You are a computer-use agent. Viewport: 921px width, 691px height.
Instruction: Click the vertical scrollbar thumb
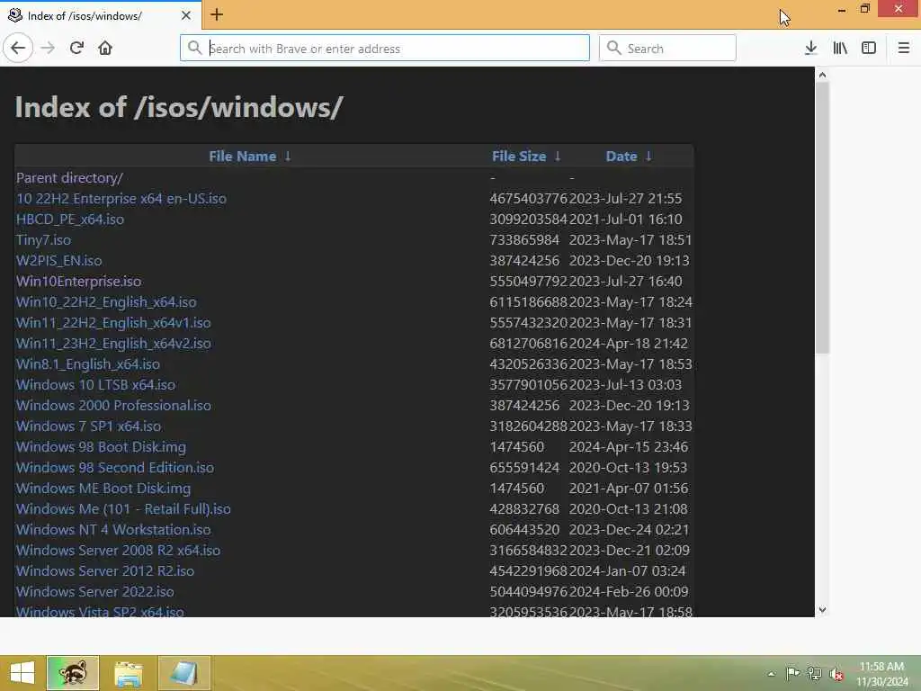coord(822,218)
